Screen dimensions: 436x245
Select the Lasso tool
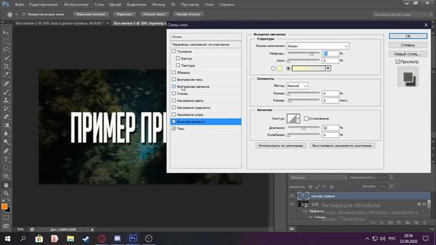6,50
